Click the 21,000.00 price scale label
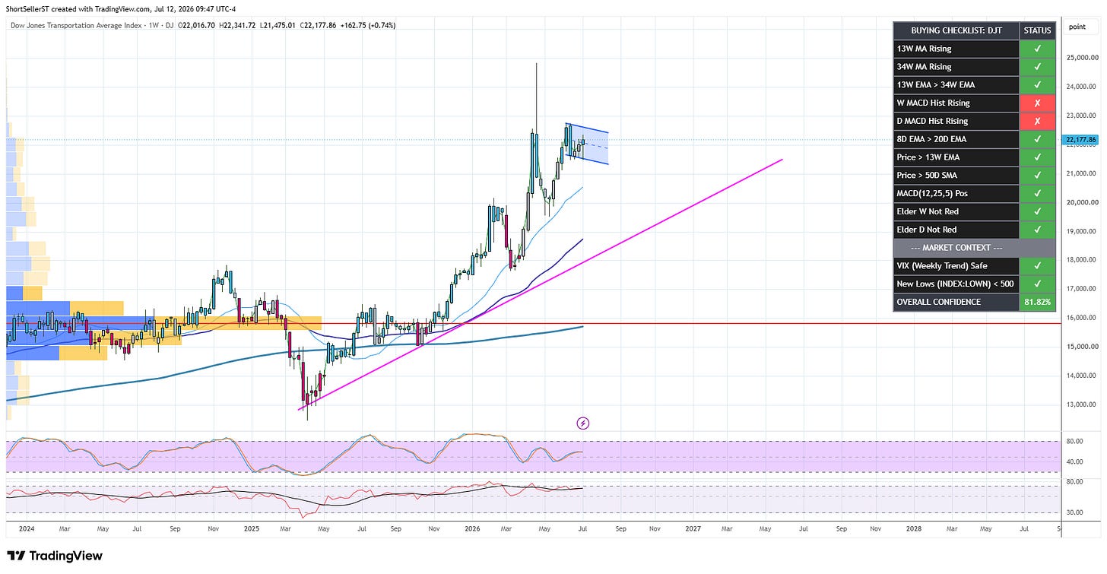Viewport: 1107px width, 574px height. click(1081, 173)
